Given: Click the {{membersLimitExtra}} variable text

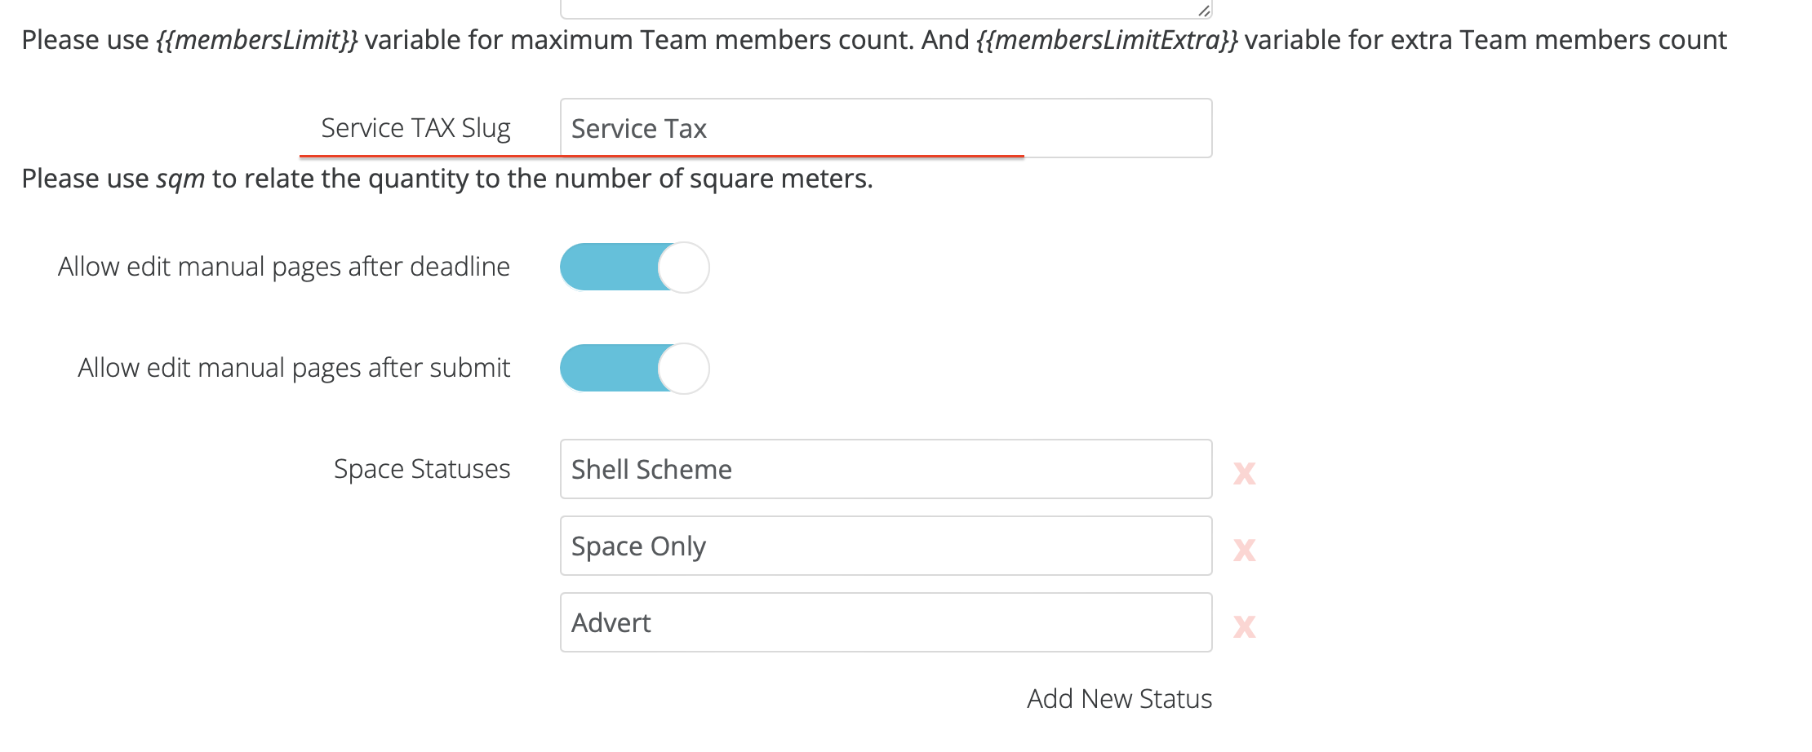Looking at the screenshot, I should click(1107, 40).
